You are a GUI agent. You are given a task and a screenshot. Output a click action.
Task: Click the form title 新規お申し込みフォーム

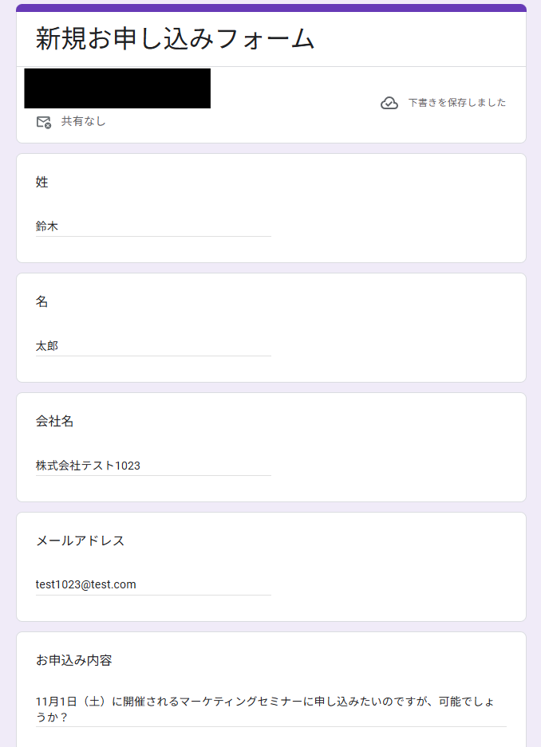(175, 39)
